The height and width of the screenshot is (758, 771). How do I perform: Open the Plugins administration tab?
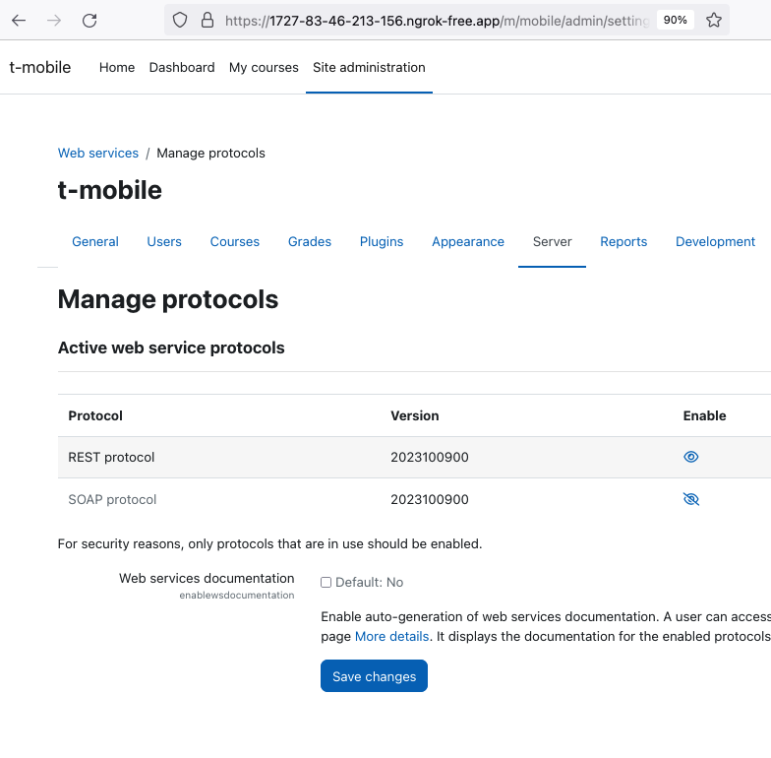tap(382, 242)
